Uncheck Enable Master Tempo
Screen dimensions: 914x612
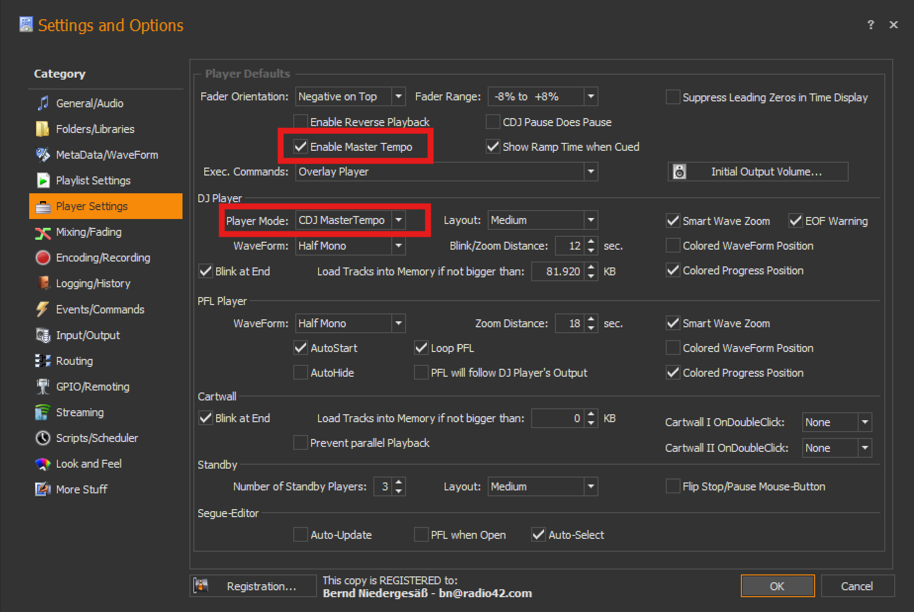pyautogui.click(x=301, y=147)
